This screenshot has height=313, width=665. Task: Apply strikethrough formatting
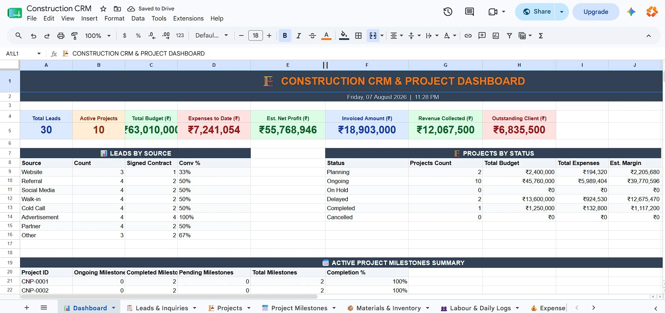[312, 35]
